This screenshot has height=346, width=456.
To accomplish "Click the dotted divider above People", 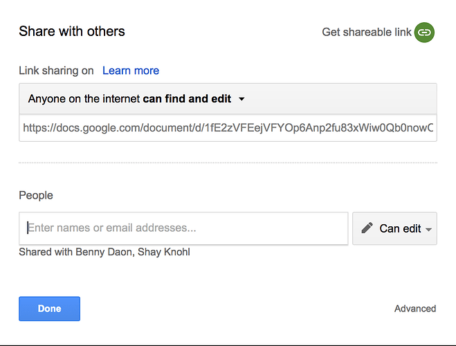I will [228, 163].
